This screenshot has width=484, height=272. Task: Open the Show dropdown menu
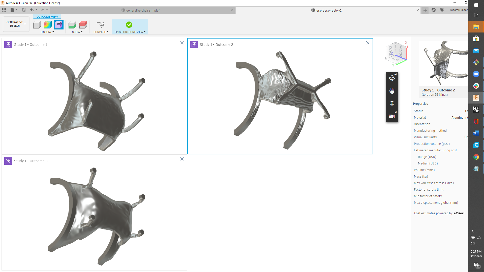[77, 32]
